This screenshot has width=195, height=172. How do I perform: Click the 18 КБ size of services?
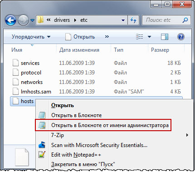tap(174, 63)
